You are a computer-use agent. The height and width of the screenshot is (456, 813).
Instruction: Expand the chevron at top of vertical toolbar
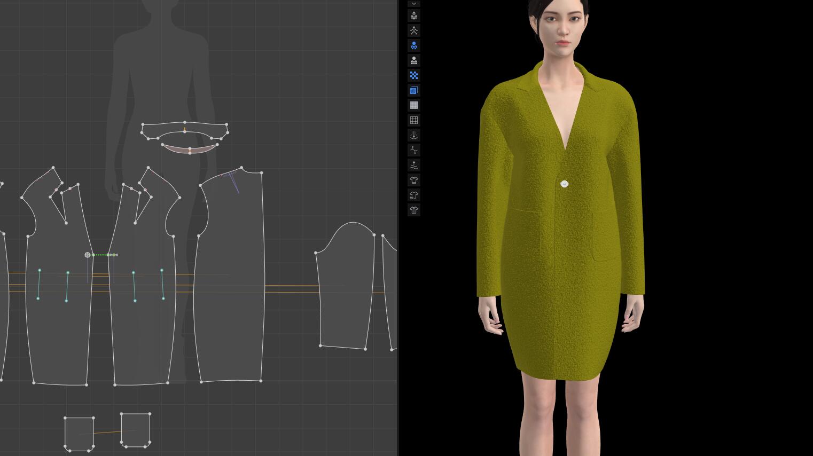414,4
